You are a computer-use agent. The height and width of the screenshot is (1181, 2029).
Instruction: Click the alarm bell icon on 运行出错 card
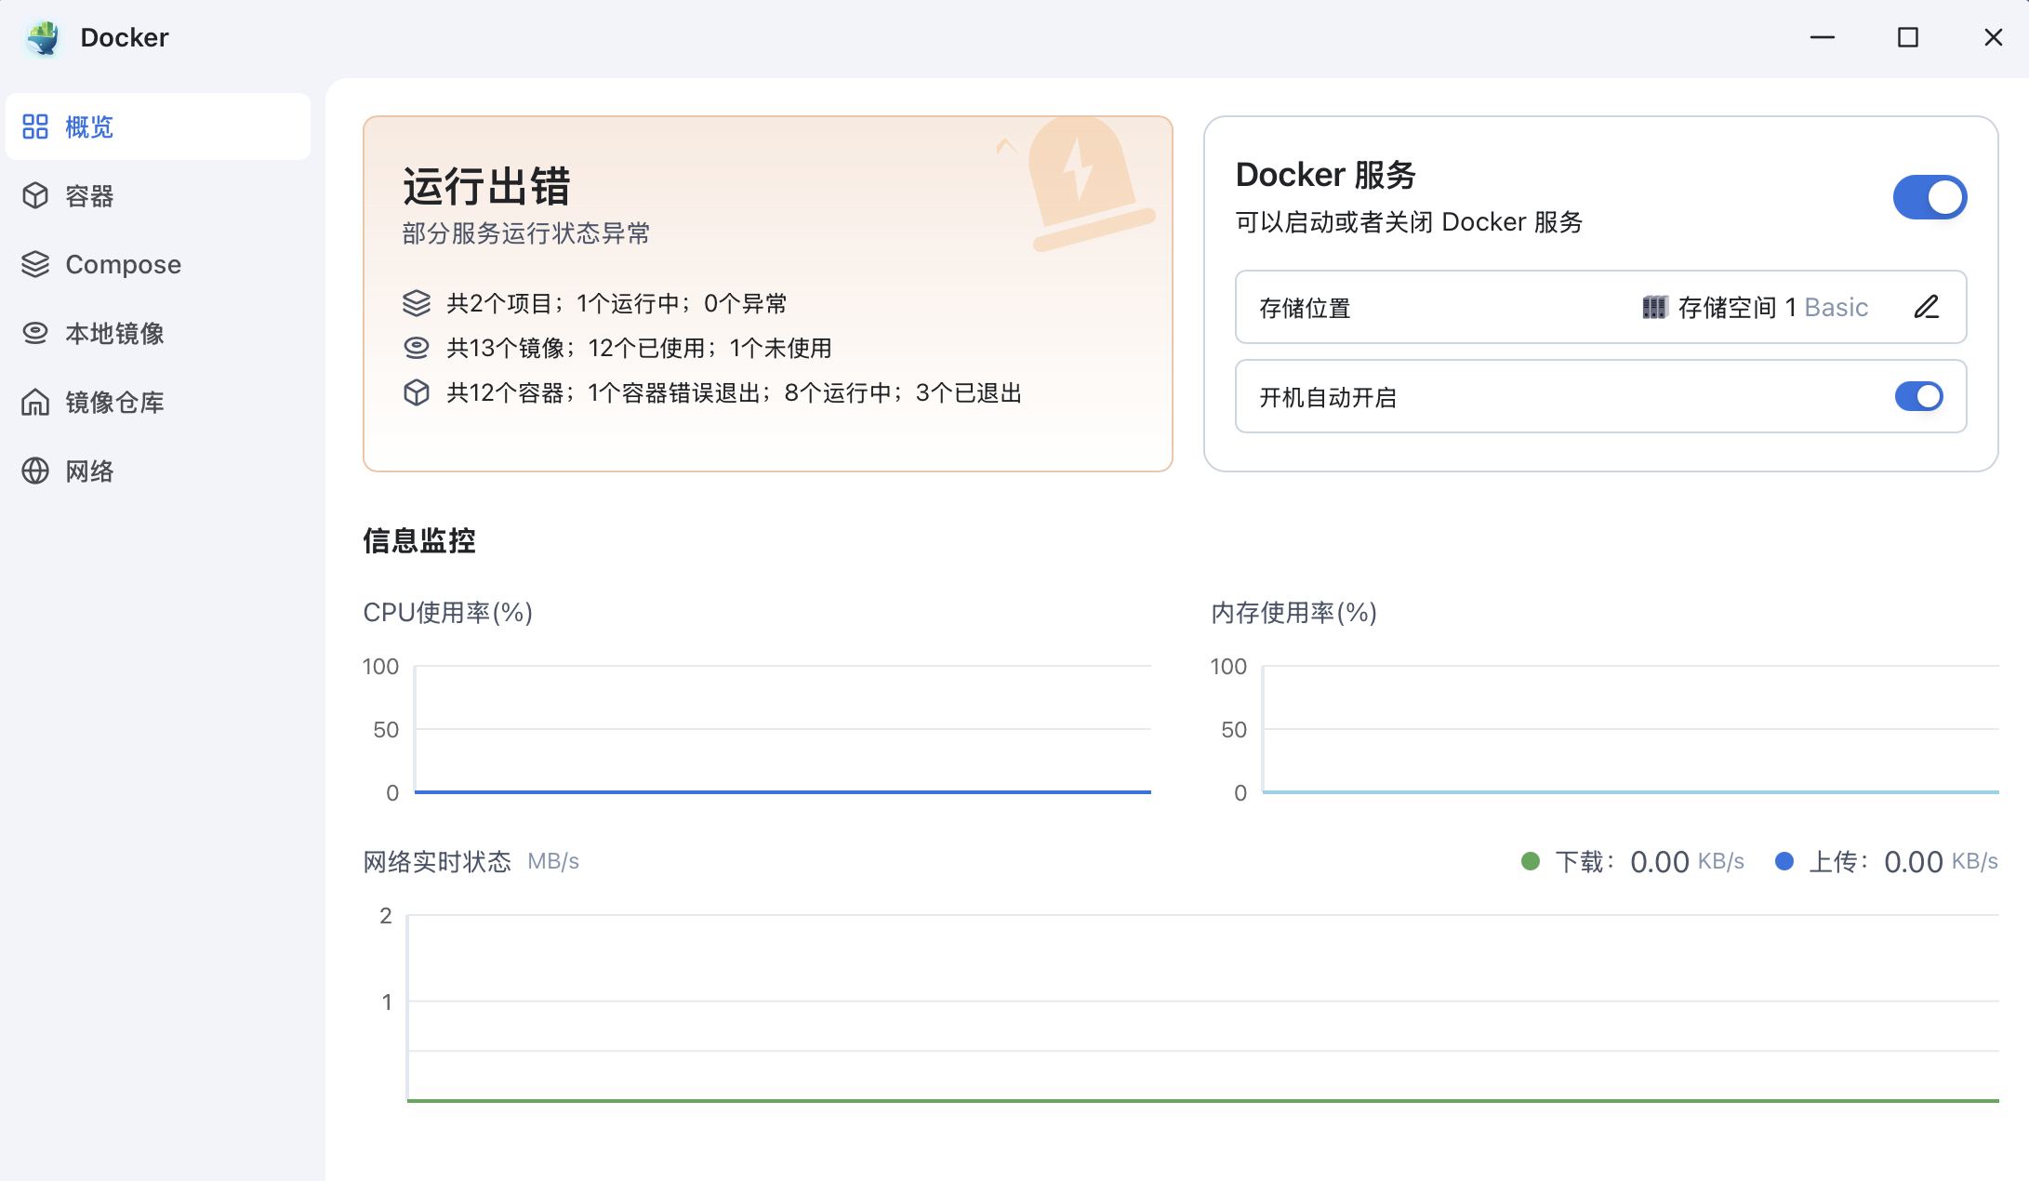(x=1083, y=177)
